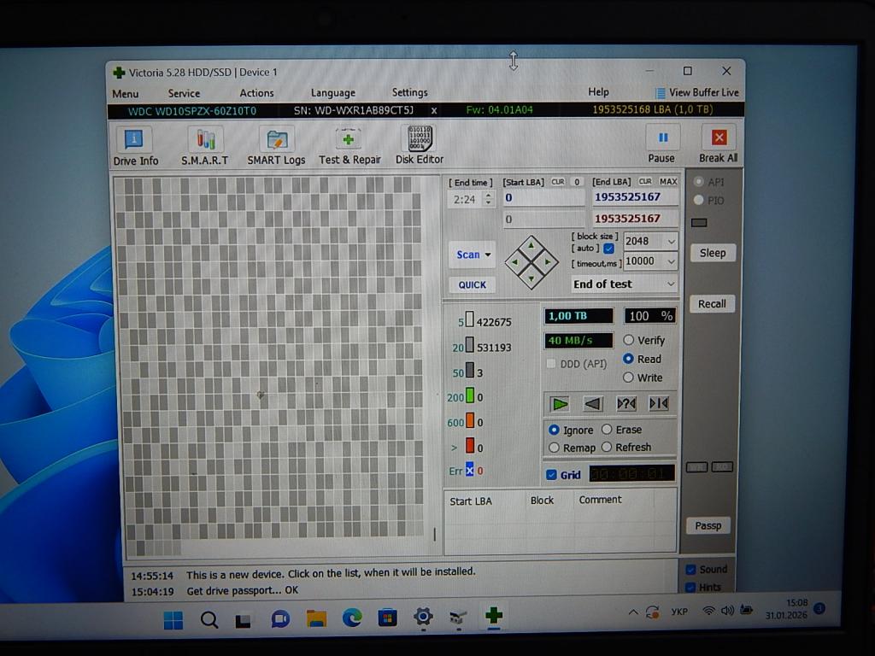Image resolution: width=875 pixels, height=656 pixels.
Task: Toggle the auto block size checkbox
Action: click(x=608, y=249)
